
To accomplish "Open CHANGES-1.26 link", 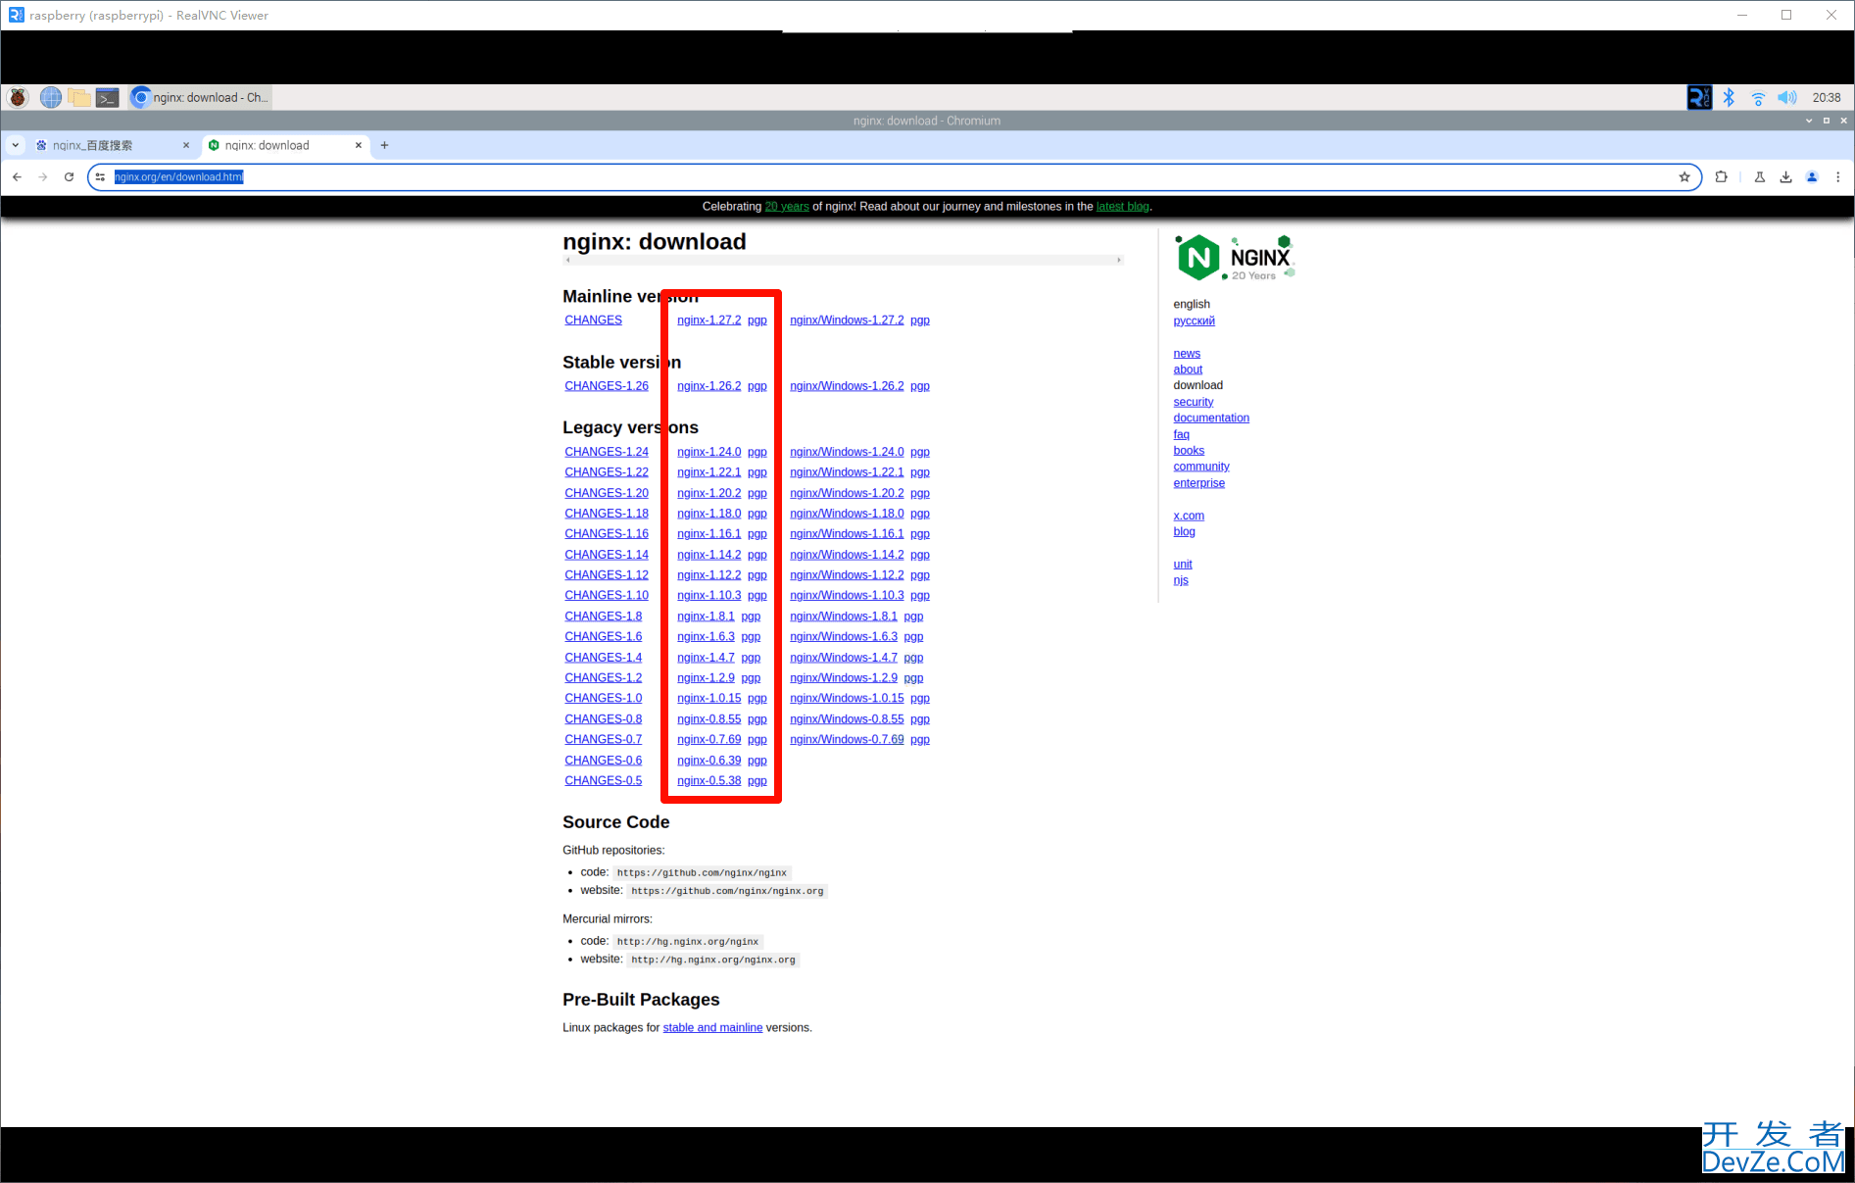I will point(607,386).
